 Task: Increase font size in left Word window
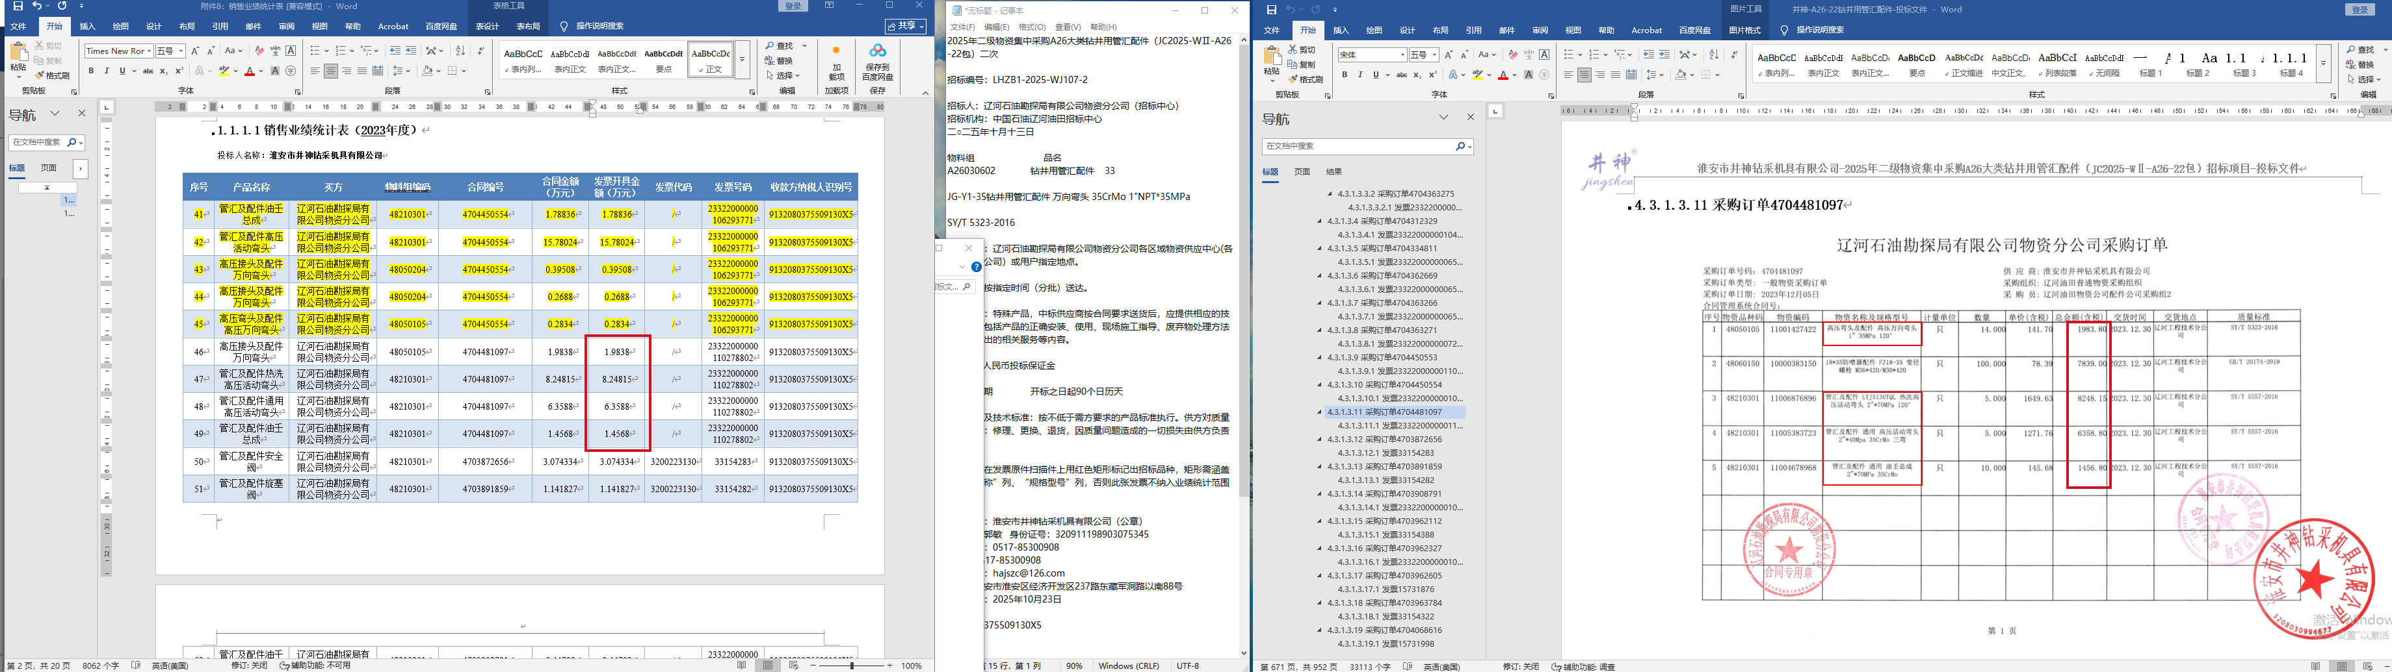[195, 51]
